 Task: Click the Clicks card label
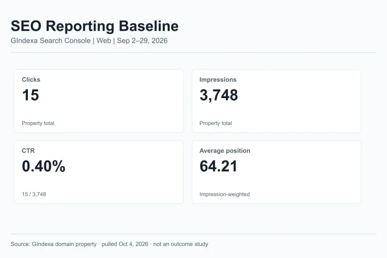(31, 79)
